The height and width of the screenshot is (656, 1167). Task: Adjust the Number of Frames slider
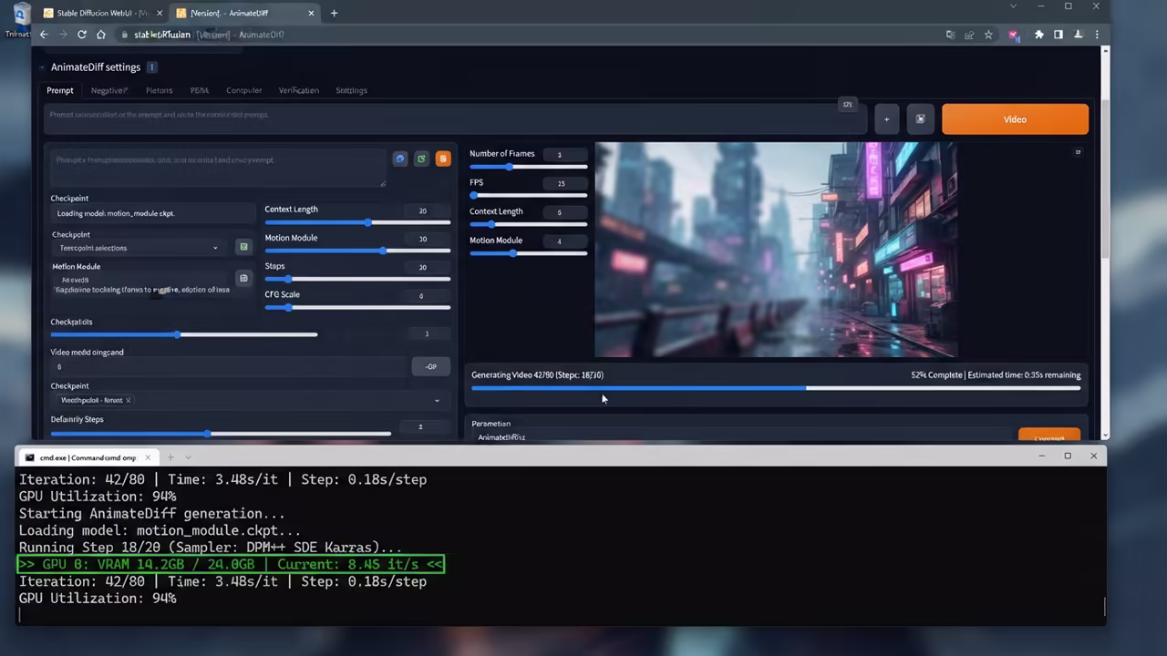click(x=528, y=167)
